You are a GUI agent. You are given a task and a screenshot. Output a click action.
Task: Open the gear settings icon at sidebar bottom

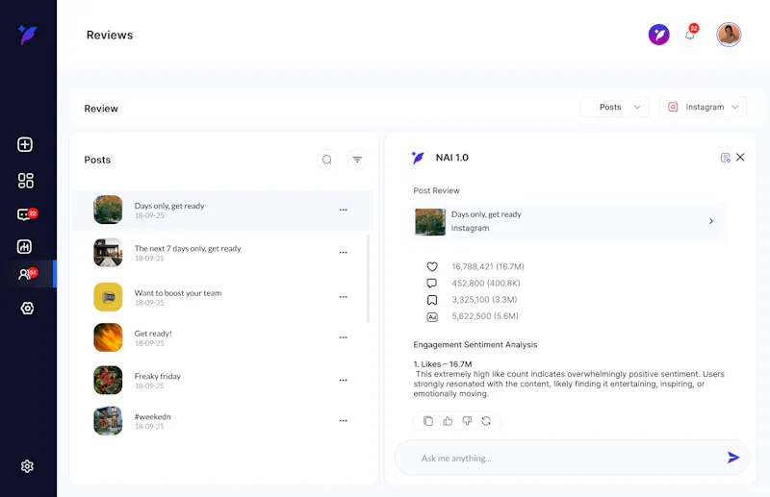(x=27, y=466)
